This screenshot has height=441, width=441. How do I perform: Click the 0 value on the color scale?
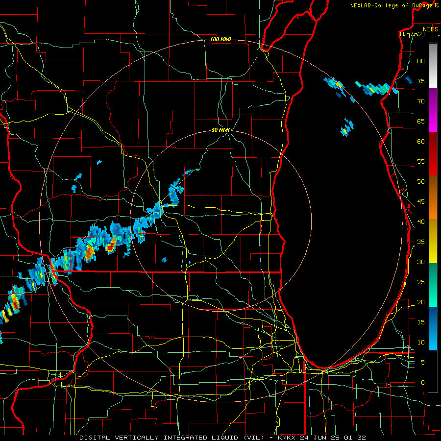tap(423, 383)
